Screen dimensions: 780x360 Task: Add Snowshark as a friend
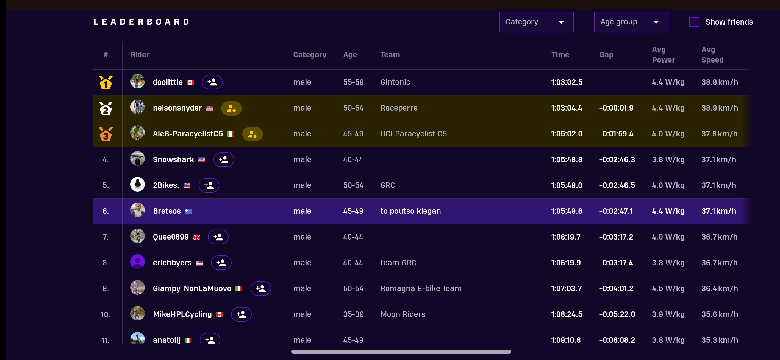point(223,159)
